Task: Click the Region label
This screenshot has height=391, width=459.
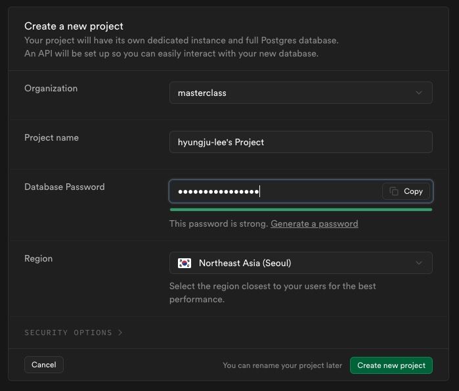Action: (x=39, y=259)
